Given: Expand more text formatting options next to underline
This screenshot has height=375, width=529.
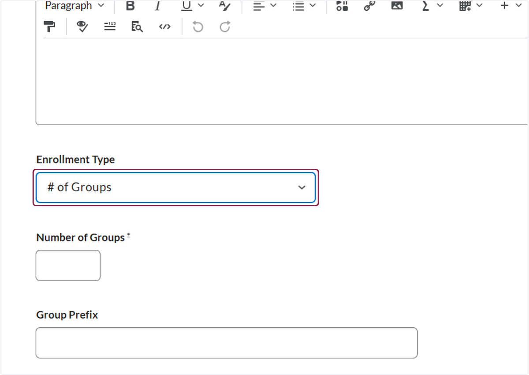Looking at the screenshot, I should [201, 6].
